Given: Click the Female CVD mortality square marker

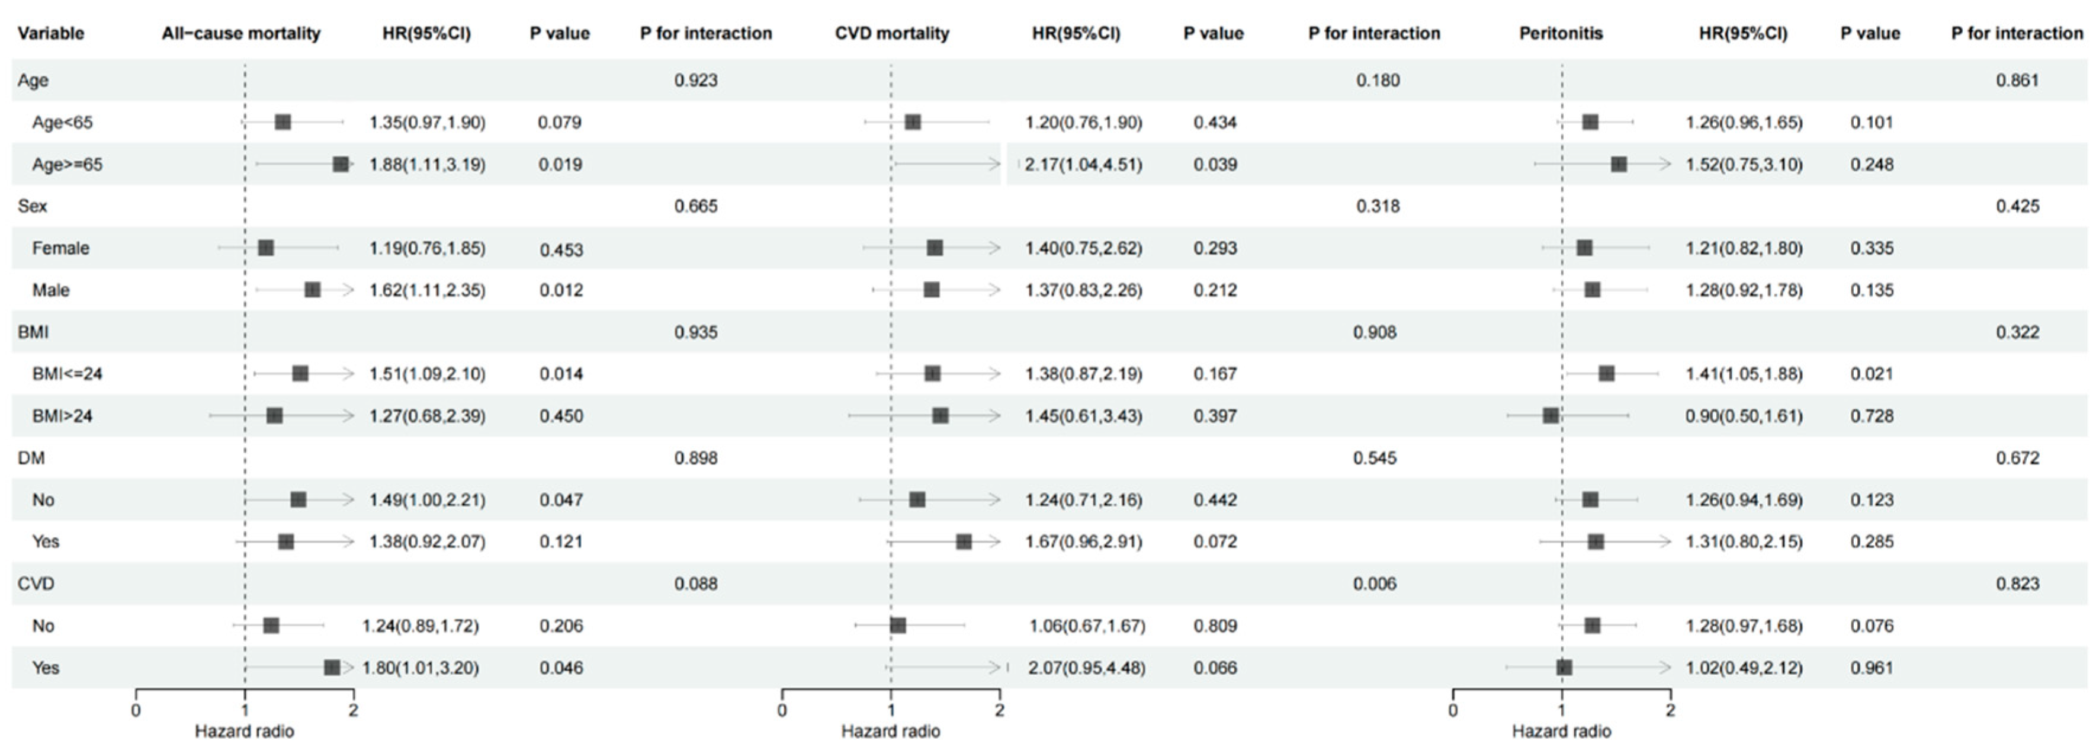Looking at the screenshot, I should click(935, 248).
